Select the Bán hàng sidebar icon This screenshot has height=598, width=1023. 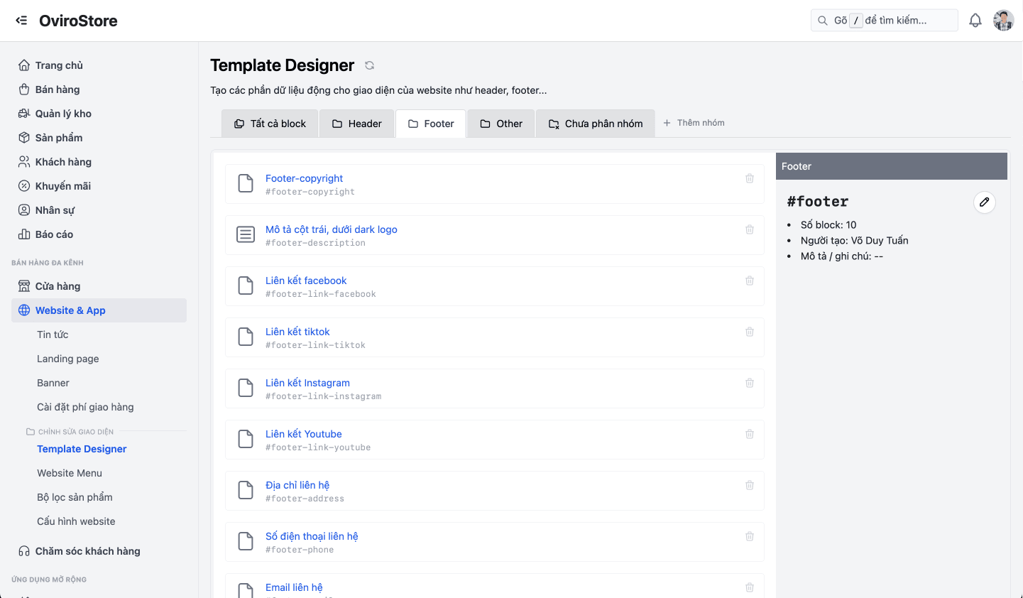tap(23, 89)
